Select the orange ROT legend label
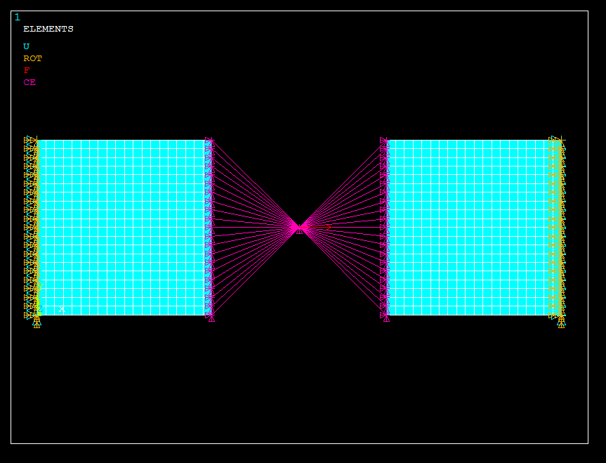Screen dimensions: 606x463 pyautogui.click(x=32, y=58)
